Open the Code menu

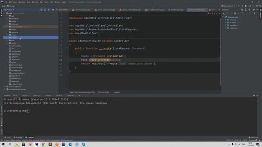(29, 2)
